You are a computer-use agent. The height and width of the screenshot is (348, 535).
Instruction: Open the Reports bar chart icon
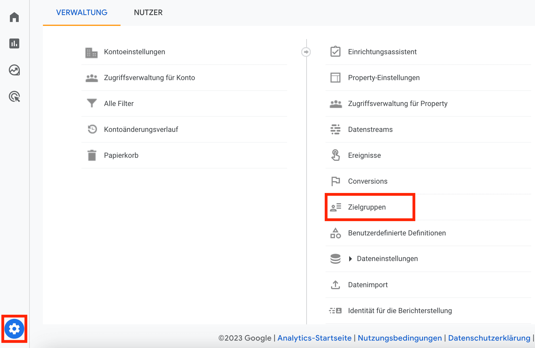click(x=14, y=43)
